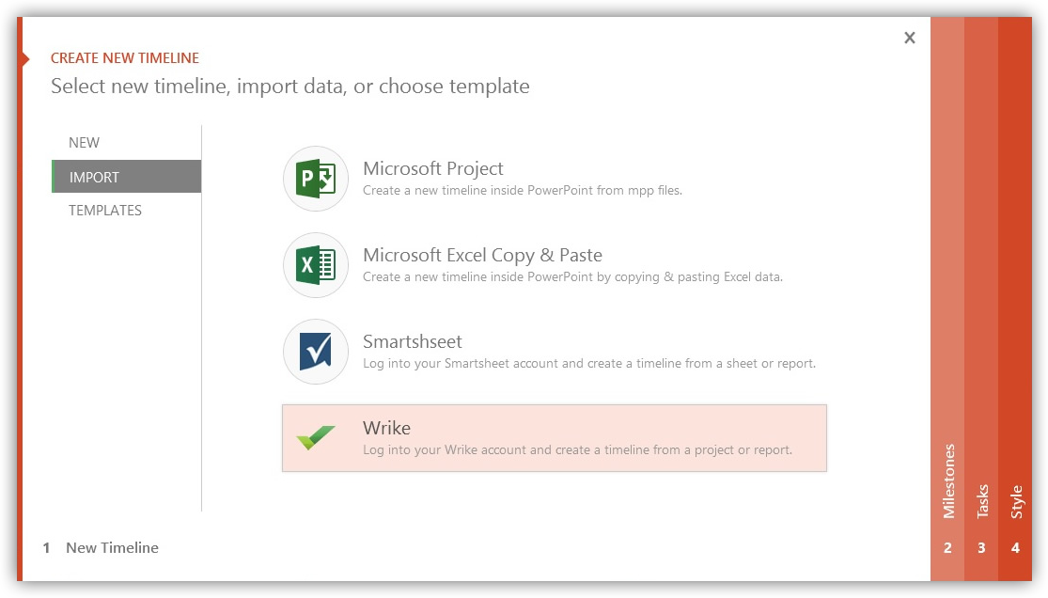Click the green Wrike checkmark icon
1048x598 pixels.
click(x=316, y=438)
